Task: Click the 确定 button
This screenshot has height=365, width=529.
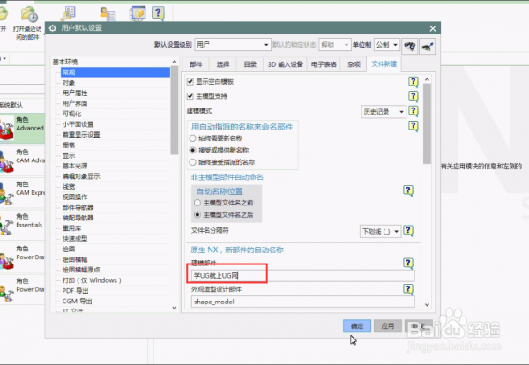Action: click(x=357, y=325)
